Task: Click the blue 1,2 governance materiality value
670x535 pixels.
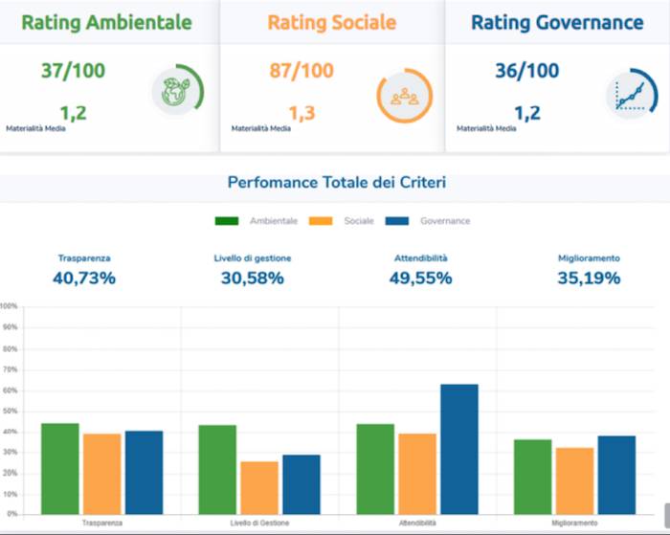Action: [527, 113]
